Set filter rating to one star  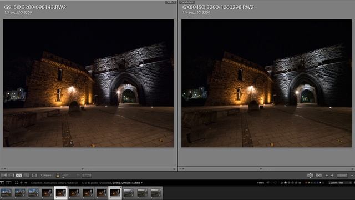[x=286, y=183]
